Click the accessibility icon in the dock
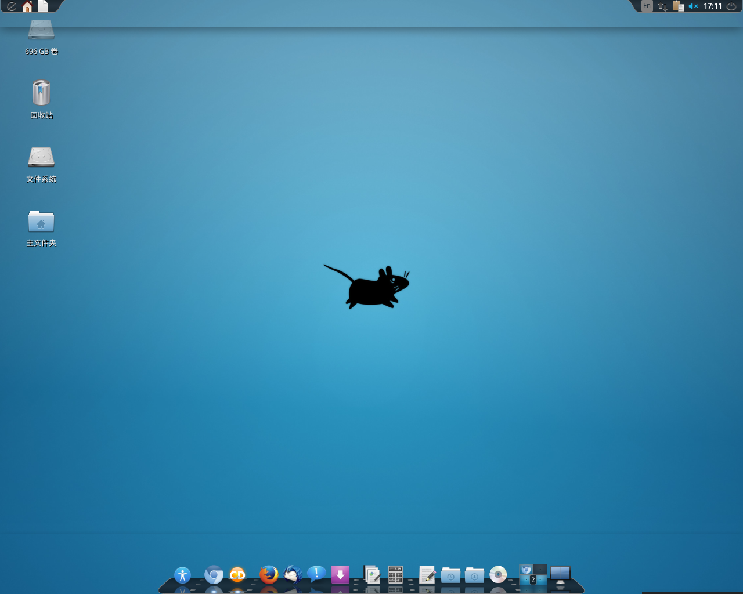Viewport: 743px width, 594px height. (x=182, y=575)
